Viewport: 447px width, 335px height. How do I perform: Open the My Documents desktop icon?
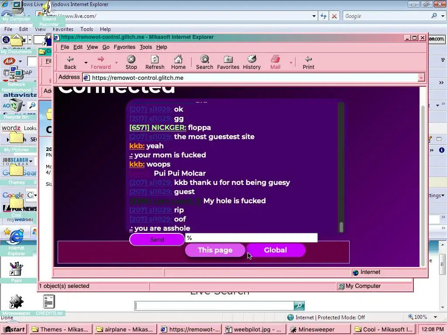(x=16, y=41)
